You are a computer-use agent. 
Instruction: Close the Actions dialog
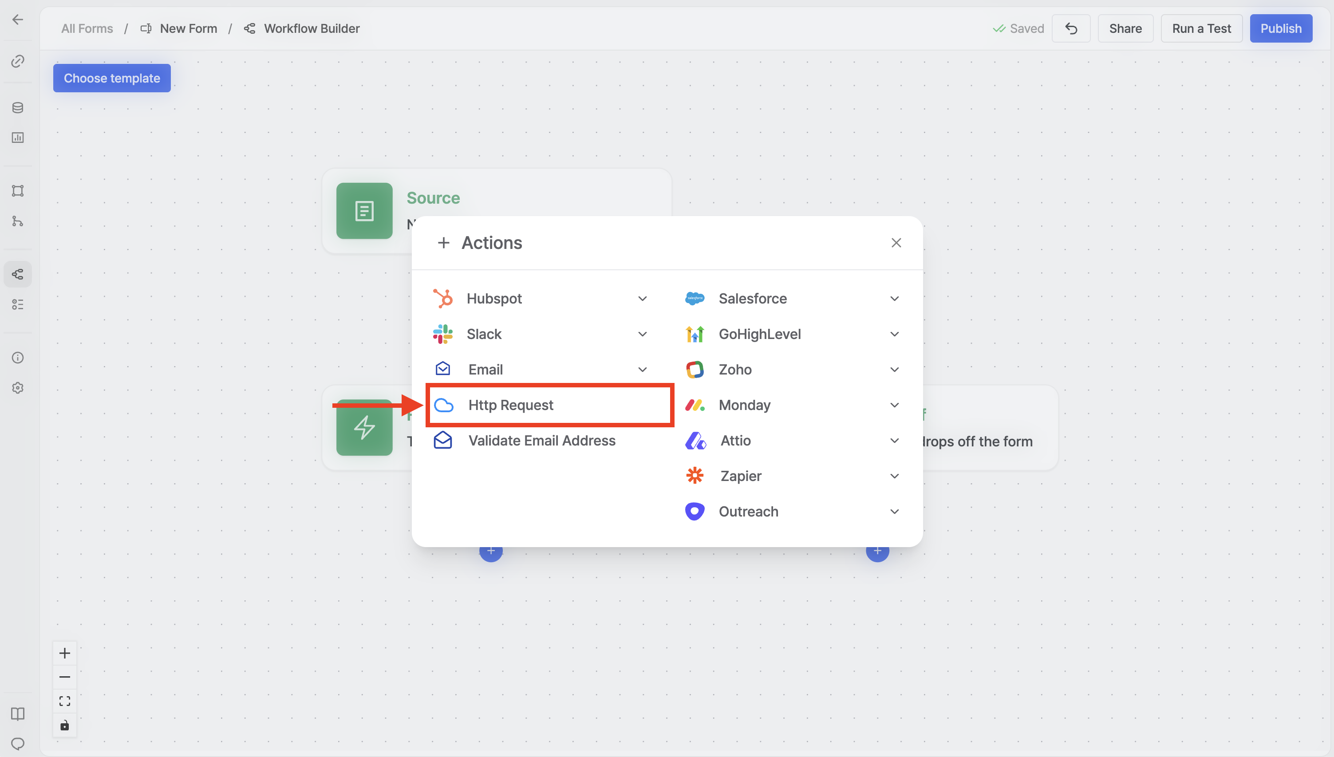click(x=896, y=243)
